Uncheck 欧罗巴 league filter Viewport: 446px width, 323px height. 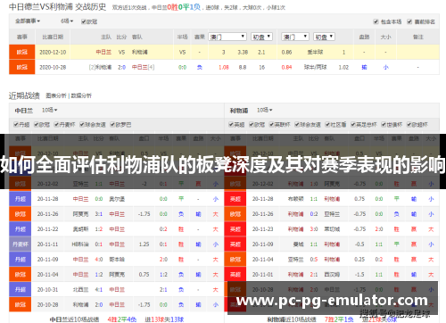click(x=112, y=124)
